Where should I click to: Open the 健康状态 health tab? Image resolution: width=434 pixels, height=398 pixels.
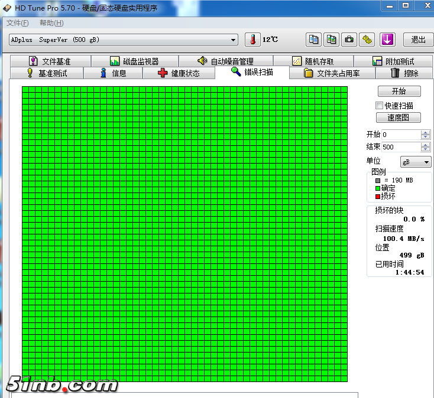pyautogui.click(x=179, y=73)
